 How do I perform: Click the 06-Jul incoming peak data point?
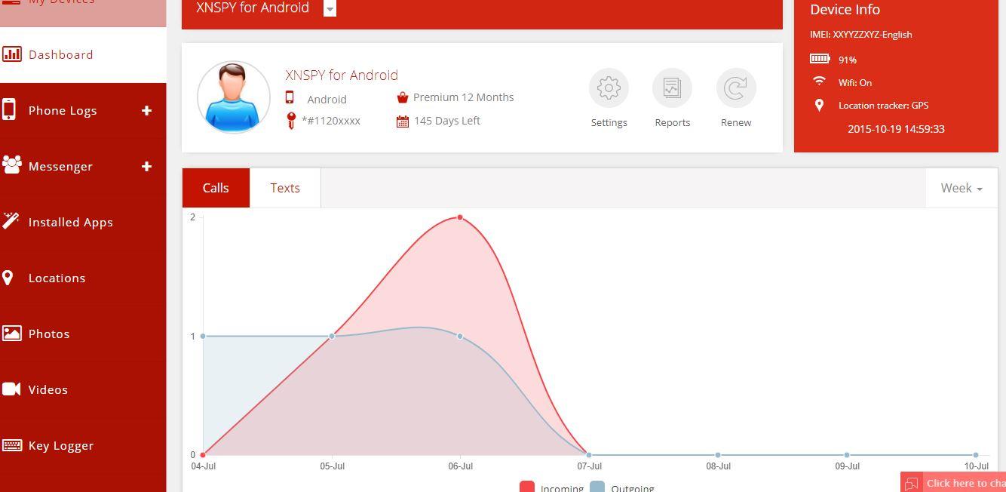click(460, 217)
